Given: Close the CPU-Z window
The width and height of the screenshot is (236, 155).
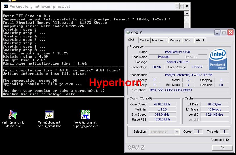Looking at the screenshot, I should click(230, 33).
